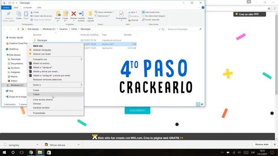
Task: Choose Añadir al archivo... context entry
Action: click(56, 63)
